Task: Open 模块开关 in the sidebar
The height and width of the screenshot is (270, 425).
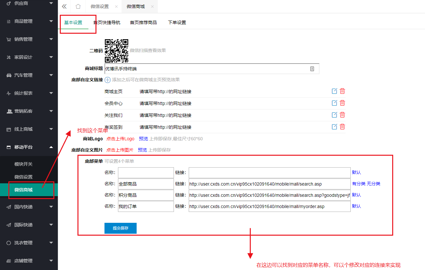Action: pos(23,164)
